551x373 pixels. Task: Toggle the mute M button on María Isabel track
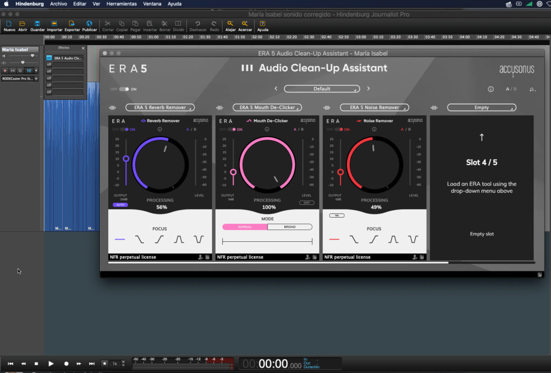point(13,70)
